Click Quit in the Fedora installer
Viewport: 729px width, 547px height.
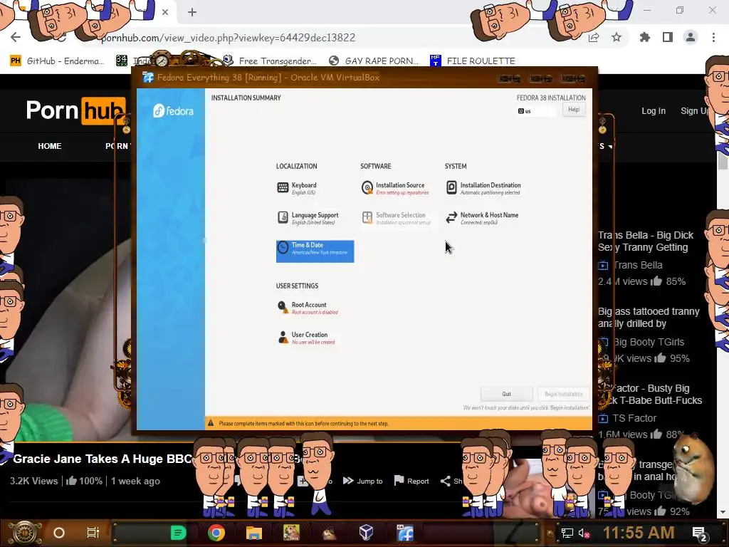pyautogui.click(x=506, y=394)
